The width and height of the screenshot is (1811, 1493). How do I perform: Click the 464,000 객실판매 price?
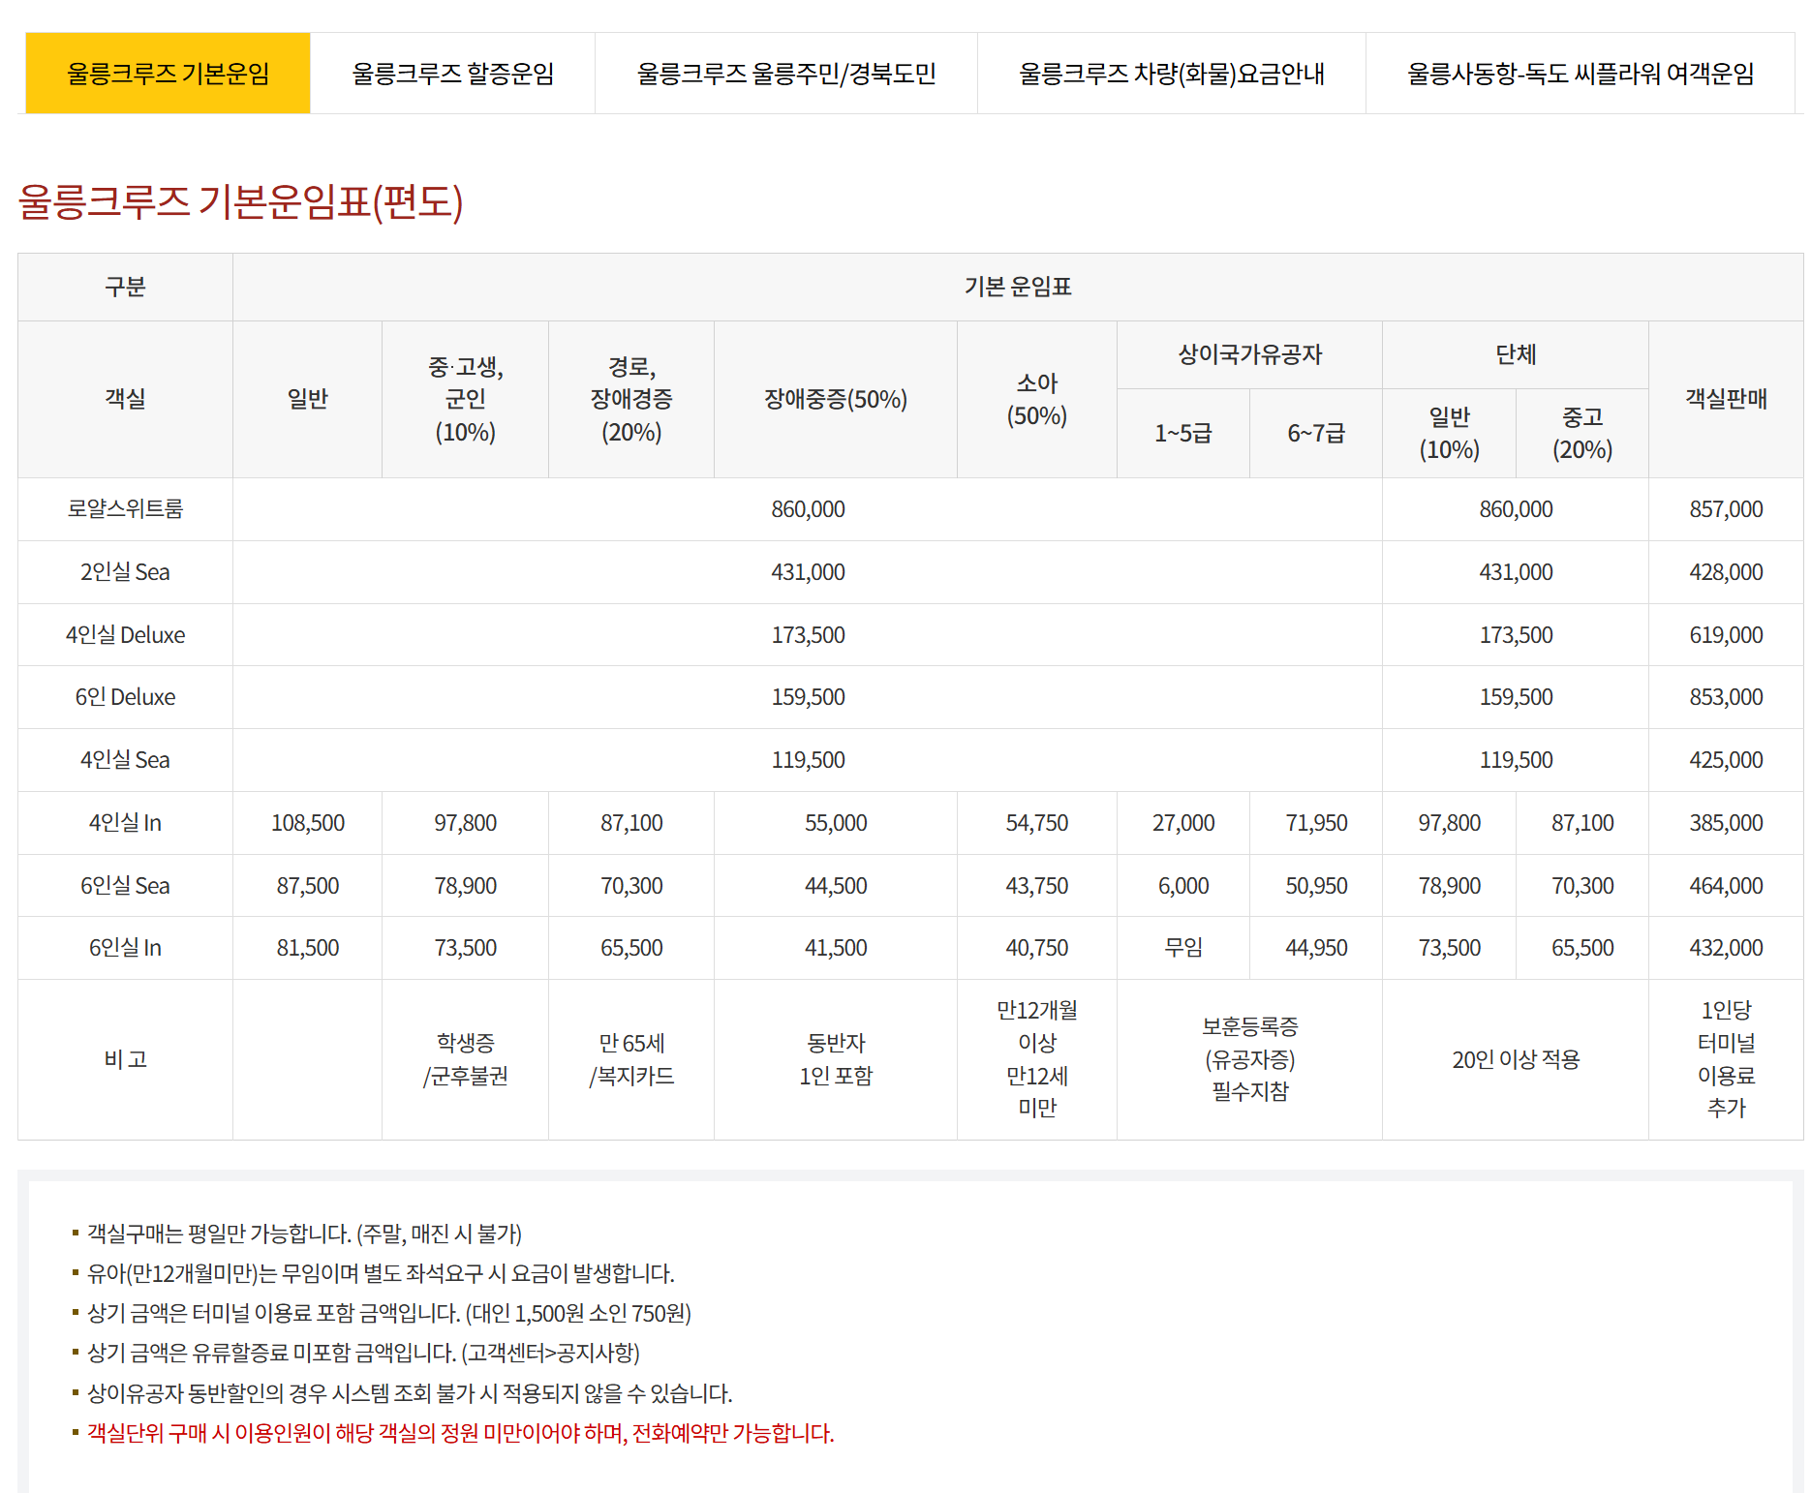1726,886
